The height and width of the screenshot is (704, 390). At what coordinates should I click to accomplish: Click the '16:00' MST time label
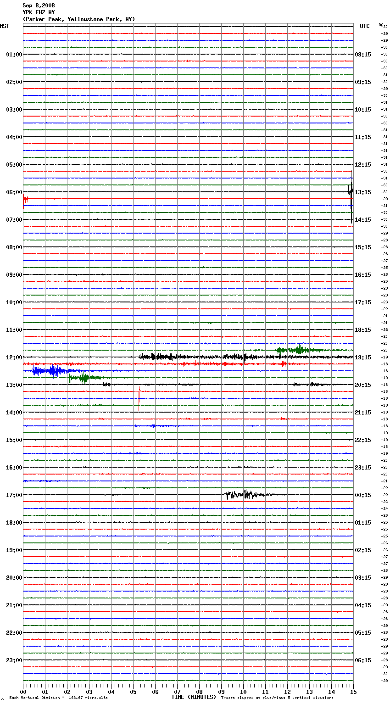click(x=14, y=468)
